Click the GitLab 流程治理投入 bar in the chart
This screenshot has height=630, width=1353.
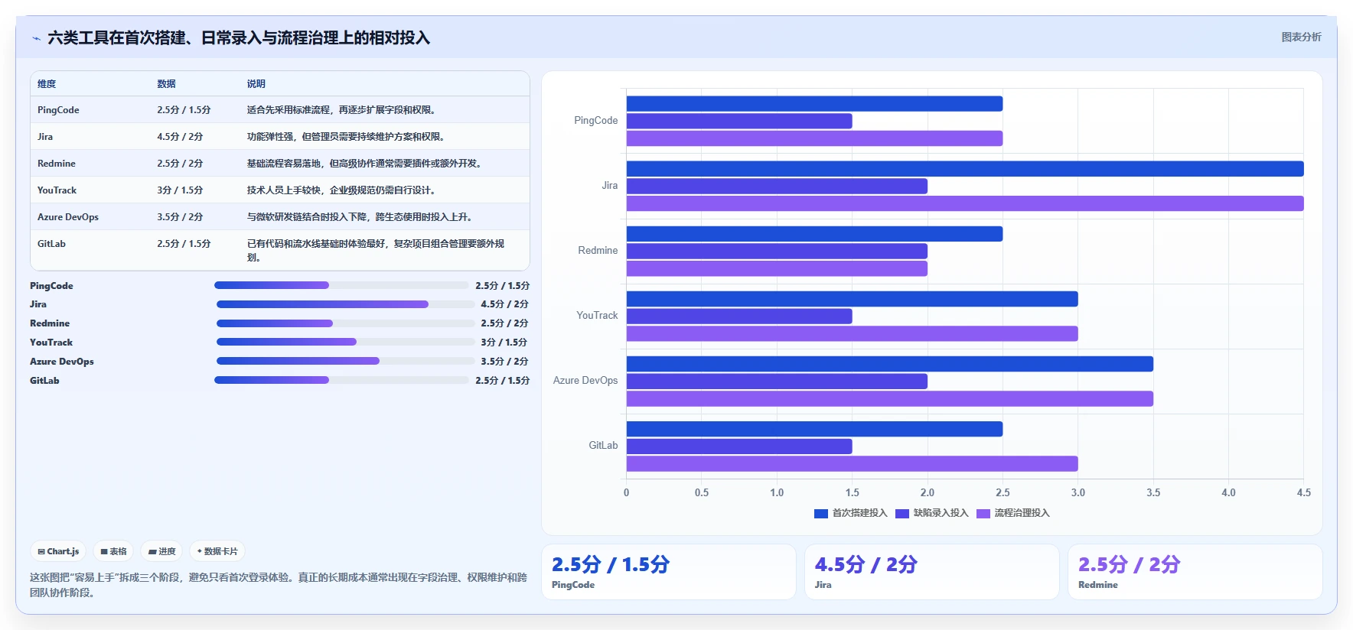click(853, 463)
